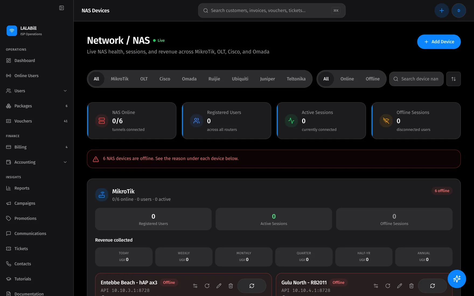This screenshot has height=296, width=474.
Task: Click the Offline badge on Entebbe Beach
Action: point(169,283)
